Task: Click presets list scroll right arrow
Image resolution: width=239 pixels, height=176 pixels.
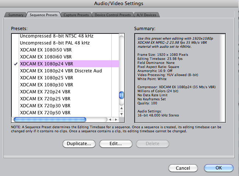Action: (x=116, y=120)
